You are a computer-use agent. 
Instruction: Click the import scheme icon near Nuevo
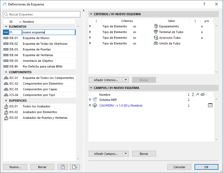coord(63,167)
